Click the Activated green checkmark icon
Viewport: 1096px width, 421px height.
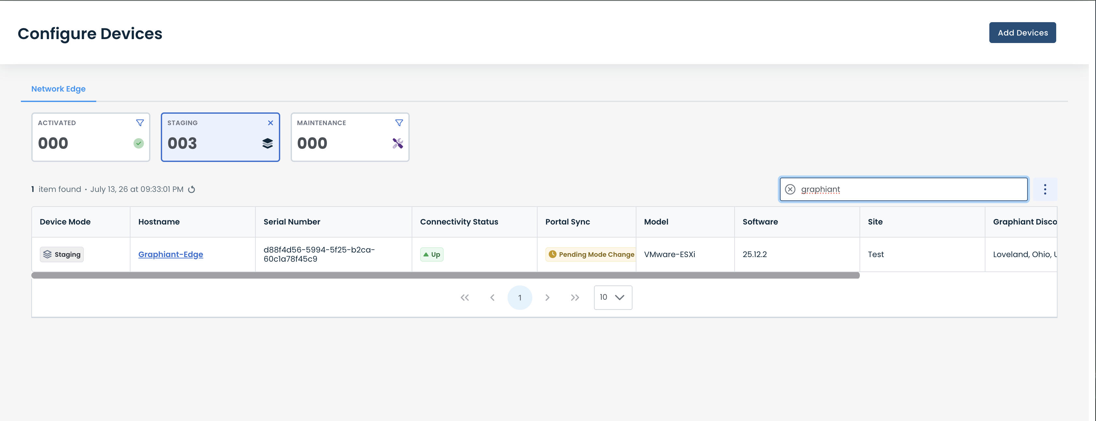tap(138, 143)
